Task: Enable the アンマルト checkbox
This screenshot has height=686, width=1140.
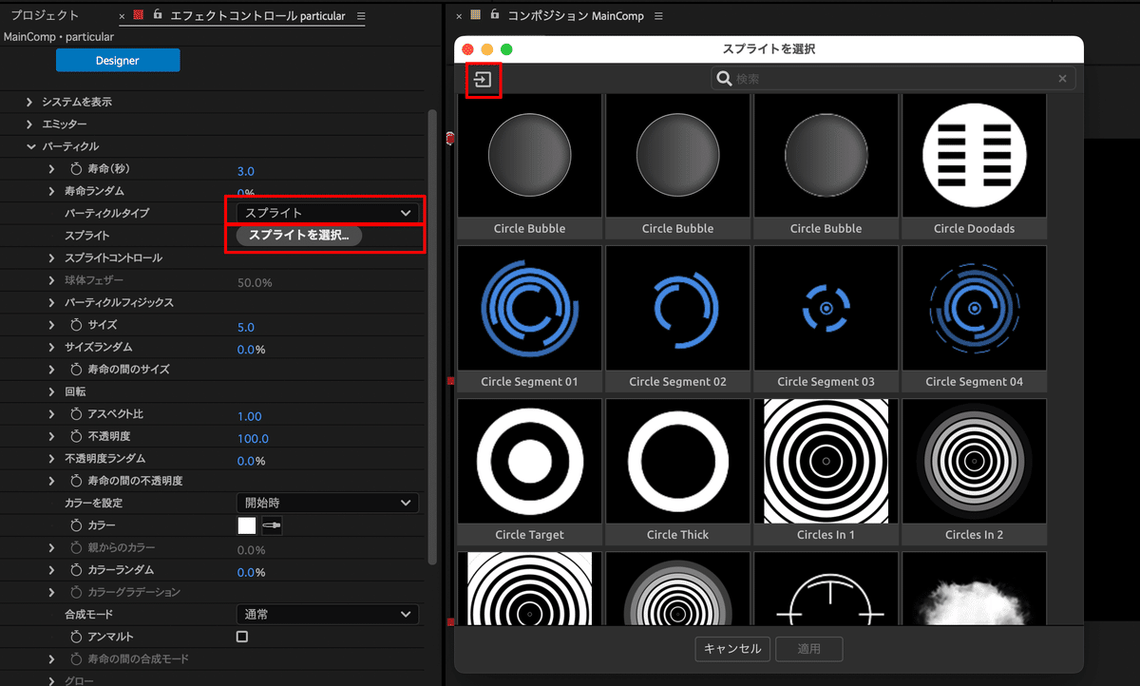Action: (241, 637)
